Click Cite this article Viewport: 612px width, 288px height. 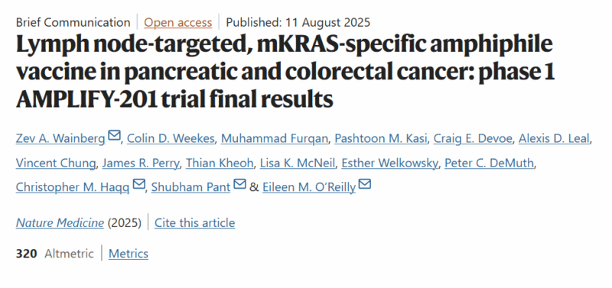195,223
